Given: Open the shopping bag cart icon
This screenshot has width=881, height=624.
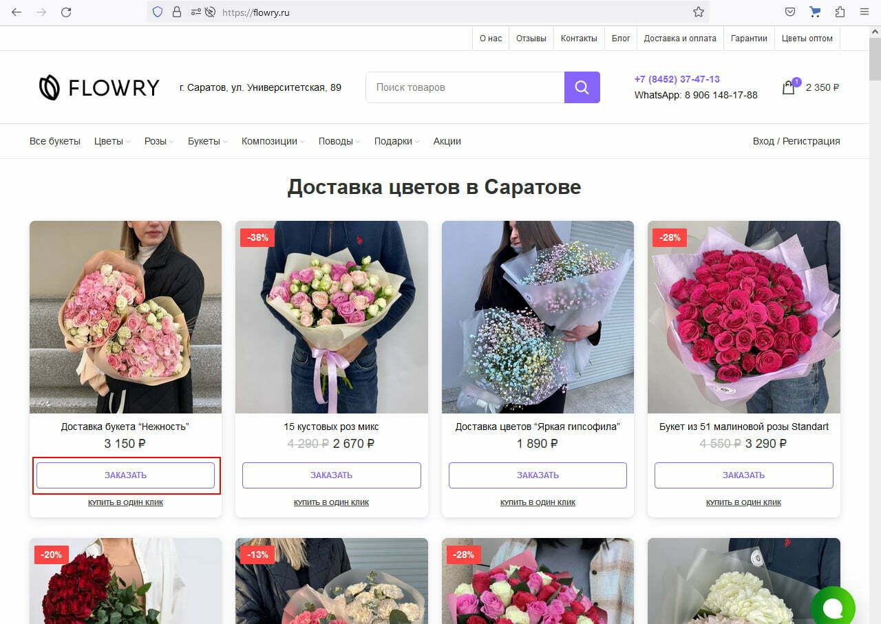Looking at the screenshot, I should coord(789,87).
